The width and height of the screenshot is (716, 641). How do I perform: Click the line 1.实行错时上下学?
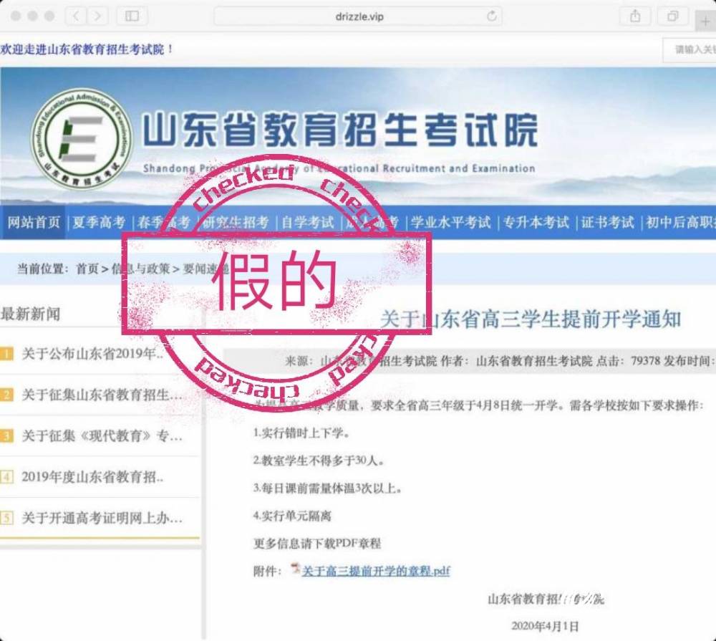click(302, 433)
